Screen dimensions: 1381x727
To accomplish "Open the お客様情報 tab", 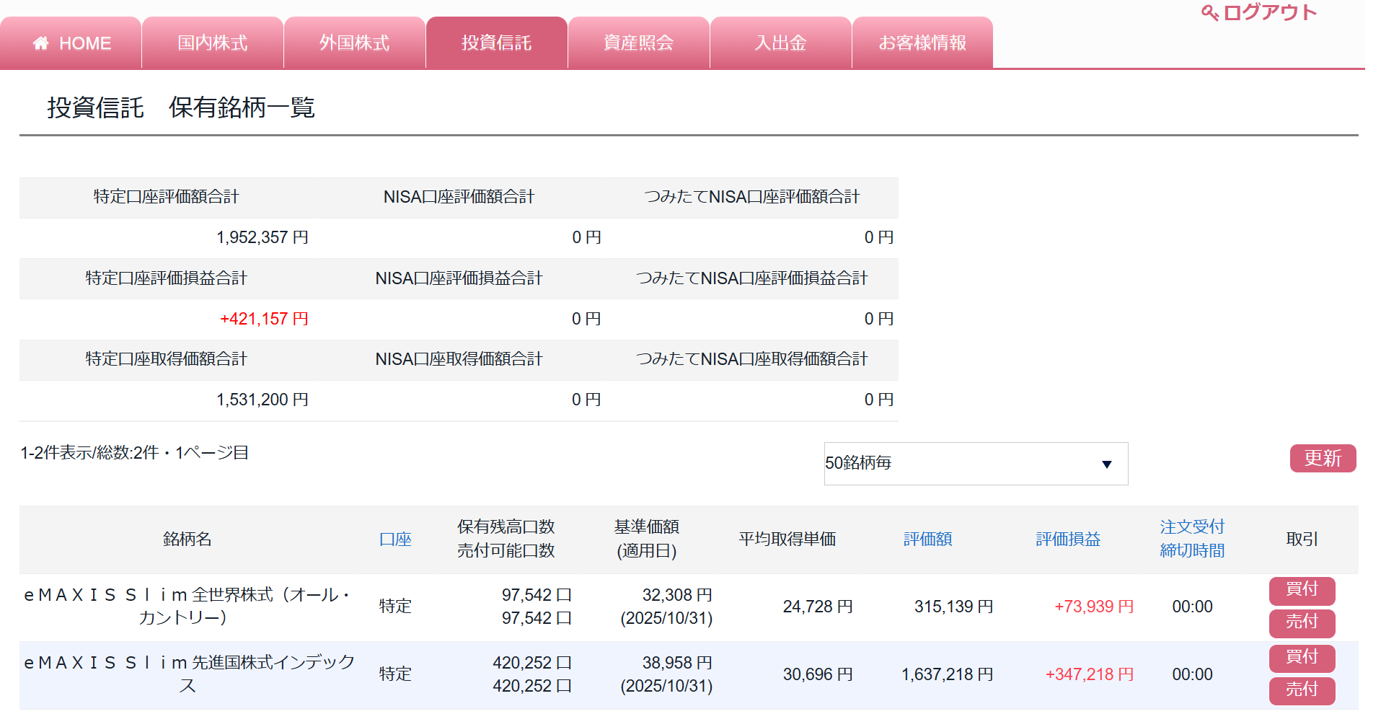I will [922, 43].
